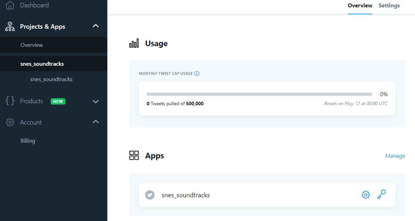This screenshot has width=415, height=221.
Task: Open keys and tokens via the key icon
Action: (x=381, y=195)
